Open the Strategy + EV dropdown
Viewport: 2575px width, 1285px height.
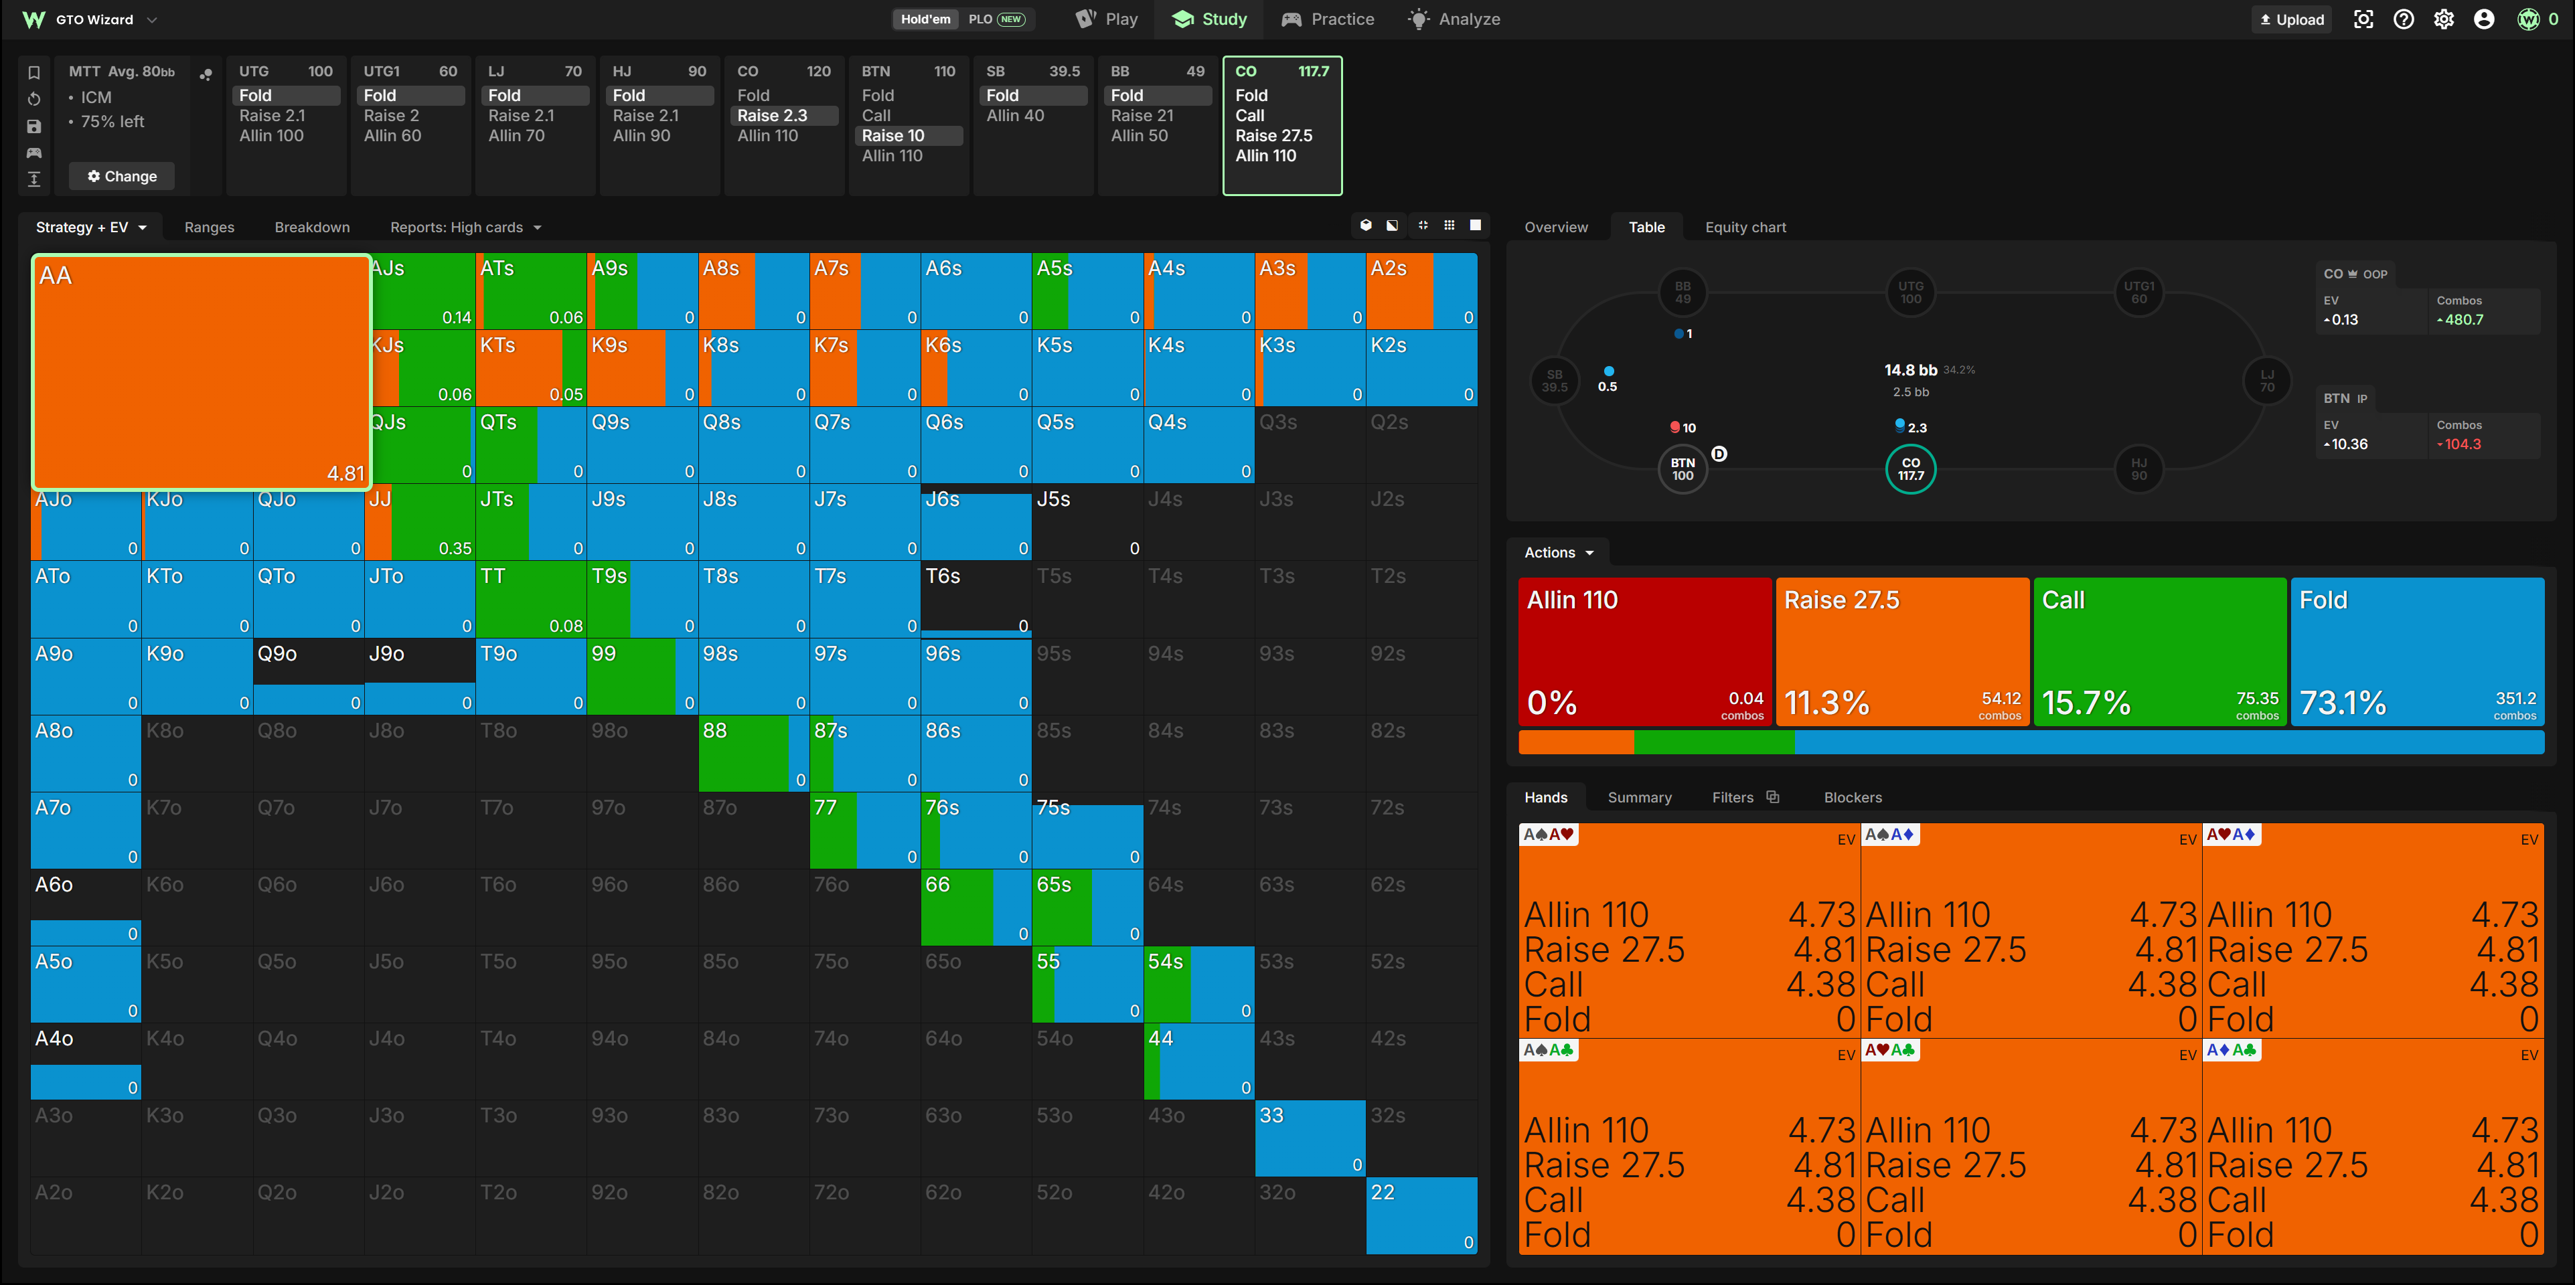(91, 227)
